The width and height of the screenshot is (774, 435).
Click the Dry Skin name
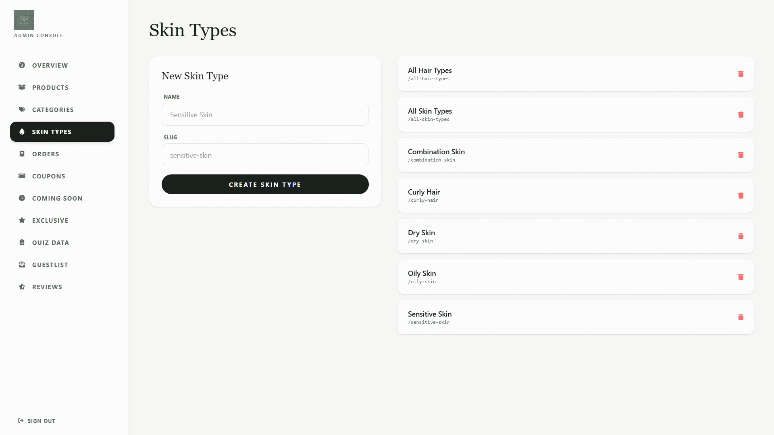(421, 233)
